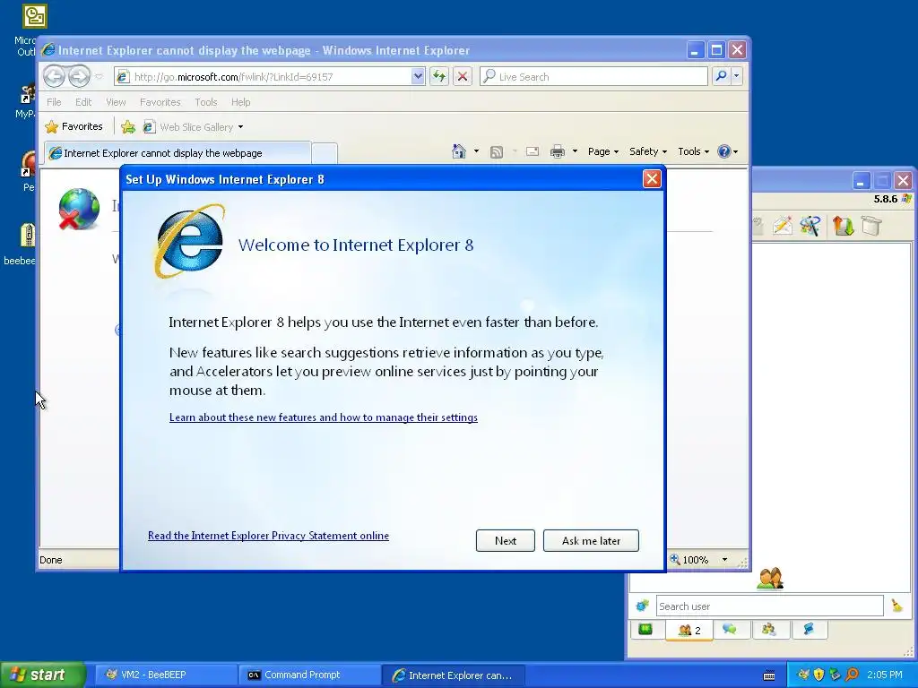Open the command bar Tools dropdown
Image resolution: width=918 pixels, height=688 pixels.
pyautogui.click(x=693, y=151)
